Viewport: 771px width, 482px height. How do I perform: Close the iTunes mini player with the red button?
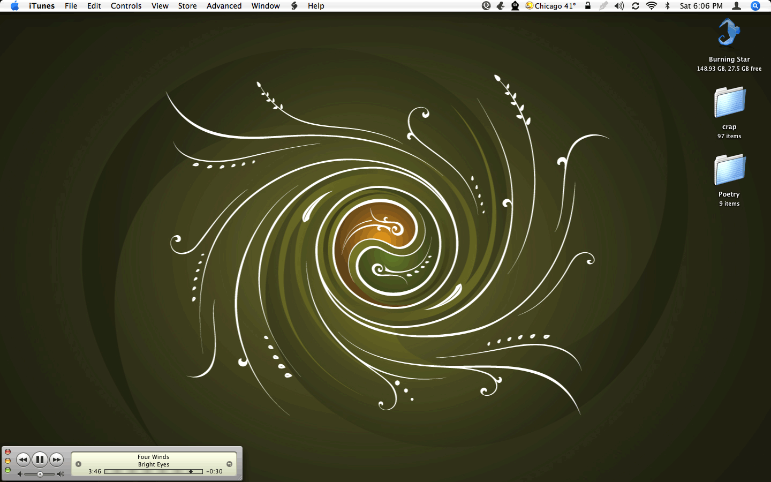[7, 452]
